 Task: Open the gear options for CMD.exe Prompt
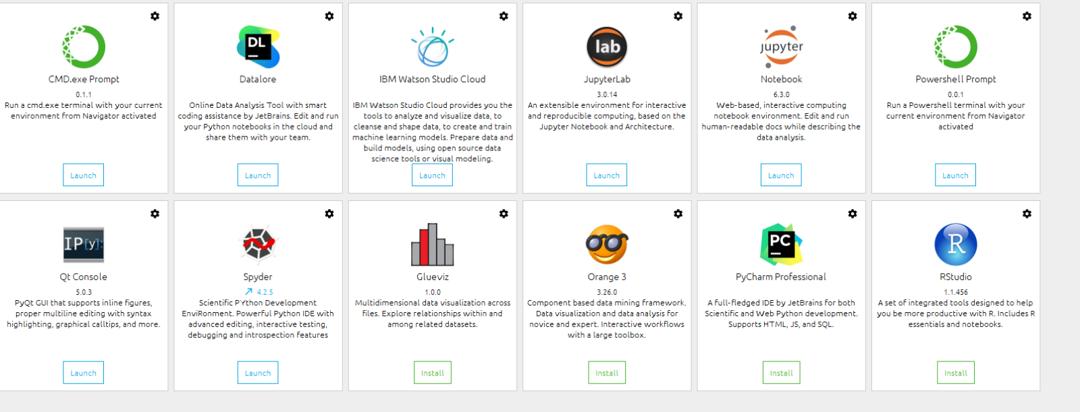(155, 16)
